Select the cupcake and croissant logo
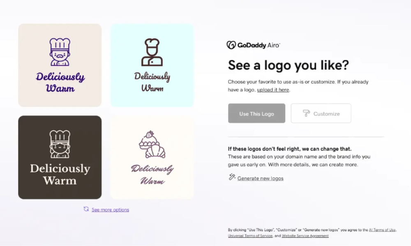This screenshot has width=411, height=246. click(x=152, y=157)
